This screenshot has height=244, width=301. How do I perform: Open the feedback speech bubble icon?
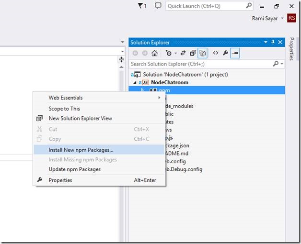tap(158, 6)
